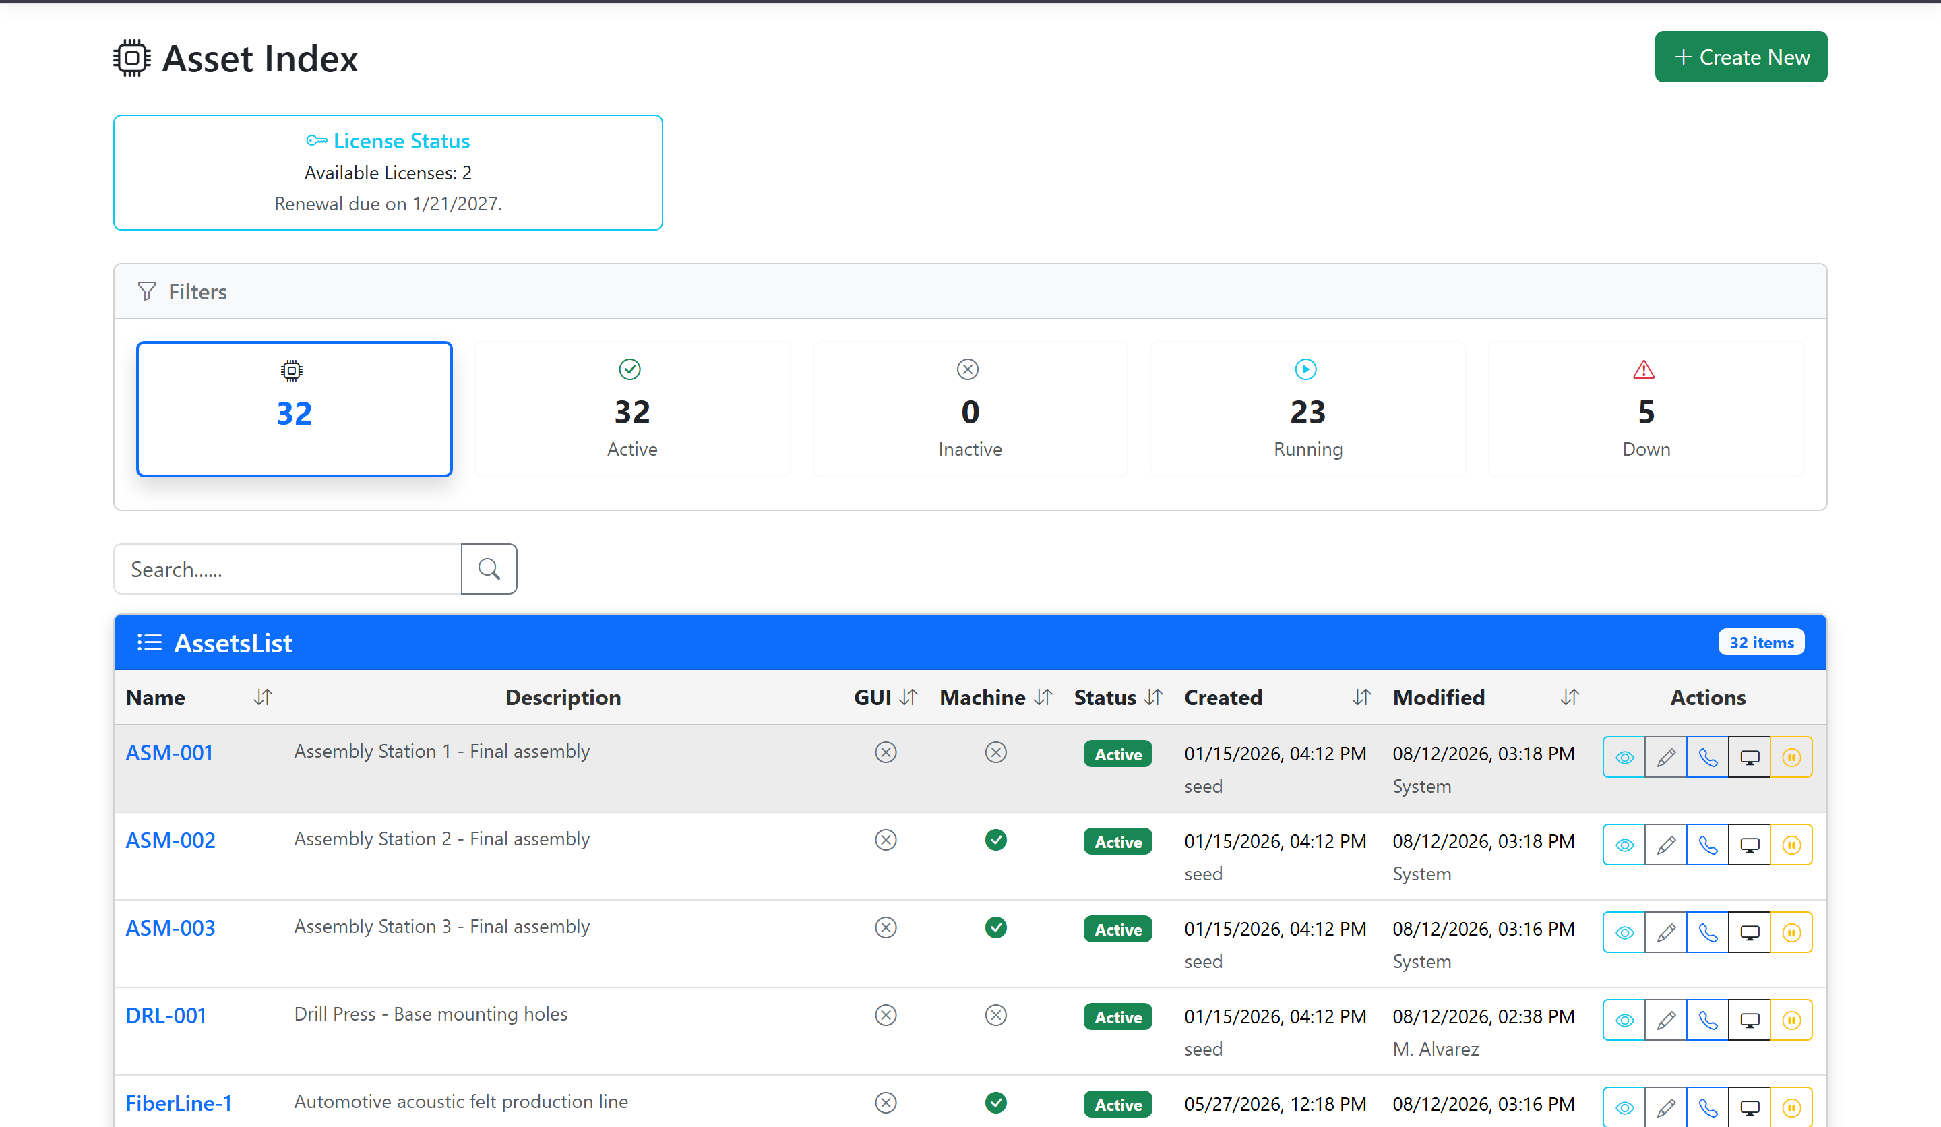Screen dimensions: 1941x1127
Task: Edit ASM-003 with the pencil icon
Action: (x=1666, y=933)
